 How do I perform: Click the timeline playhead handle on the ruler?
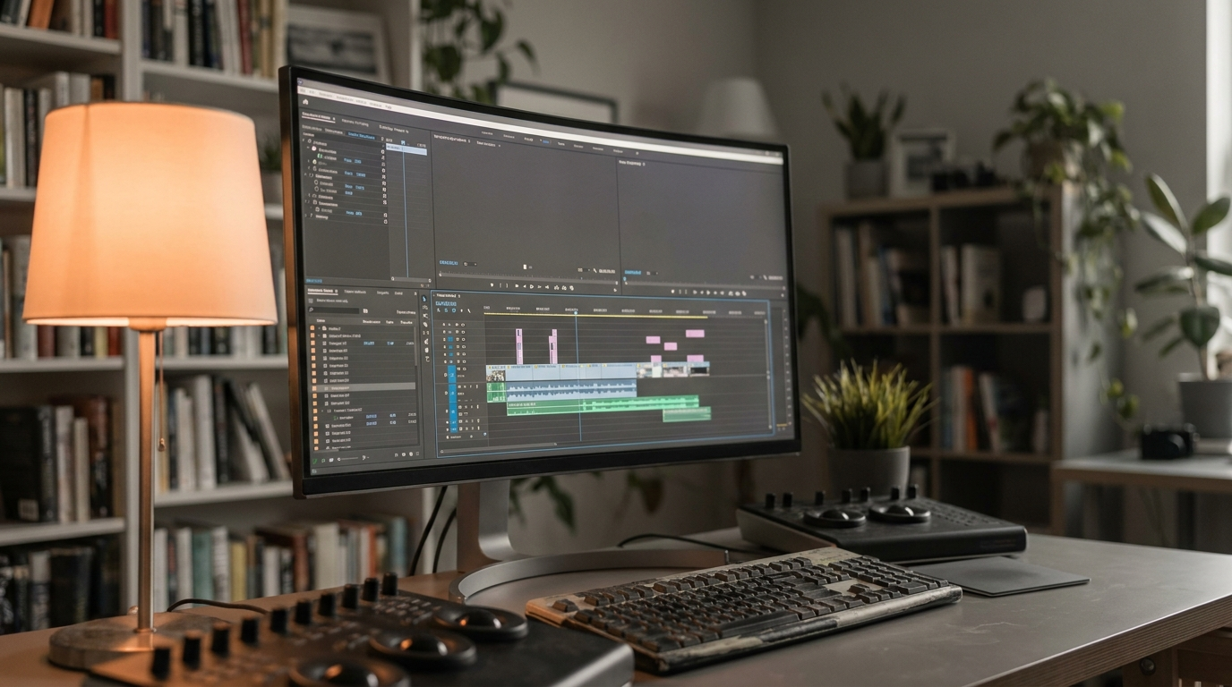pyautogui.click(x=576, y=312)
